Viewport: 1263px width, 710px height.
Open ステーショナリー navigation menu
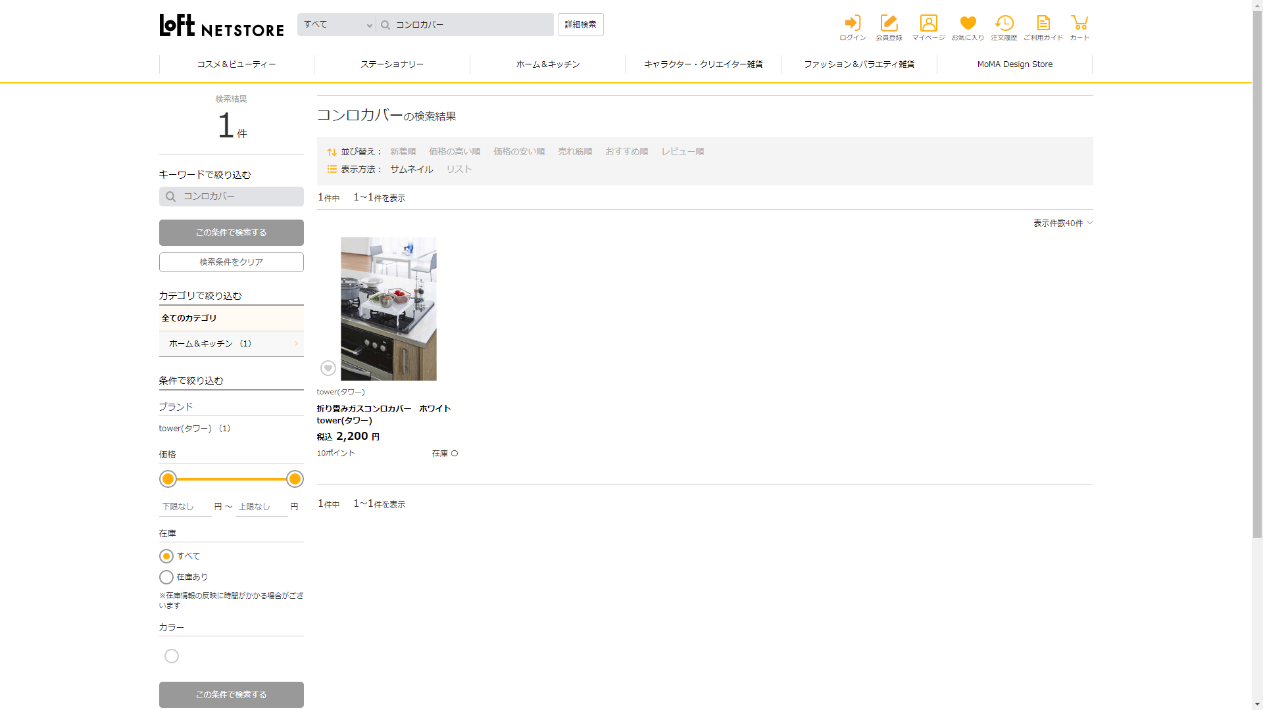(392, 64)
